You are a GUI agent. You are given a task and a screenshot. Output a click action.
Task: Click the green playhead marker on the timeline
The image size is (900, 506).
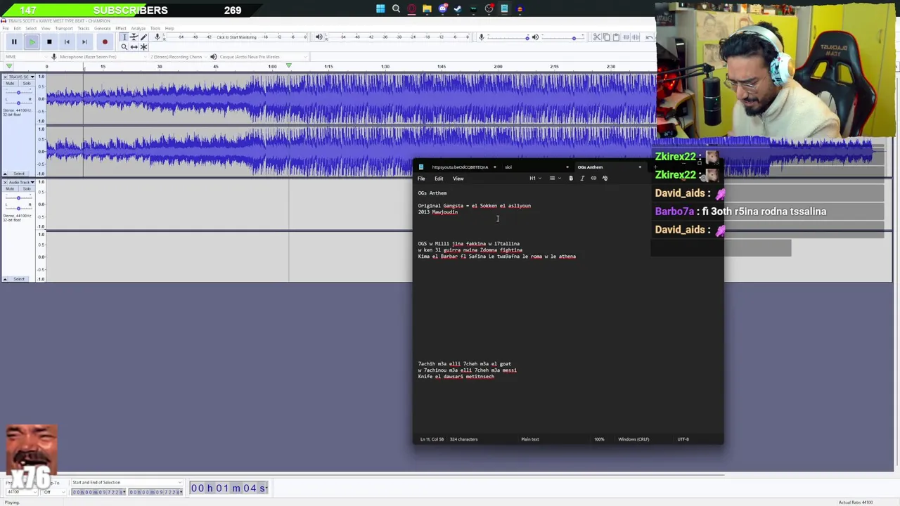coord(288,66)
